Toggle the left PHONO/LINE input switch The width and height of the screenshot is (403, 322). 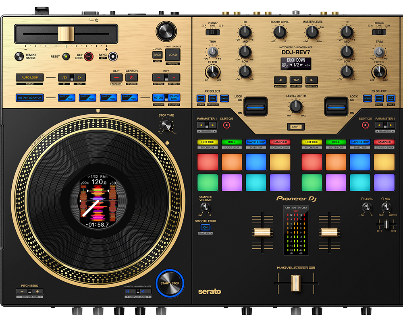(x=212, y=32)
